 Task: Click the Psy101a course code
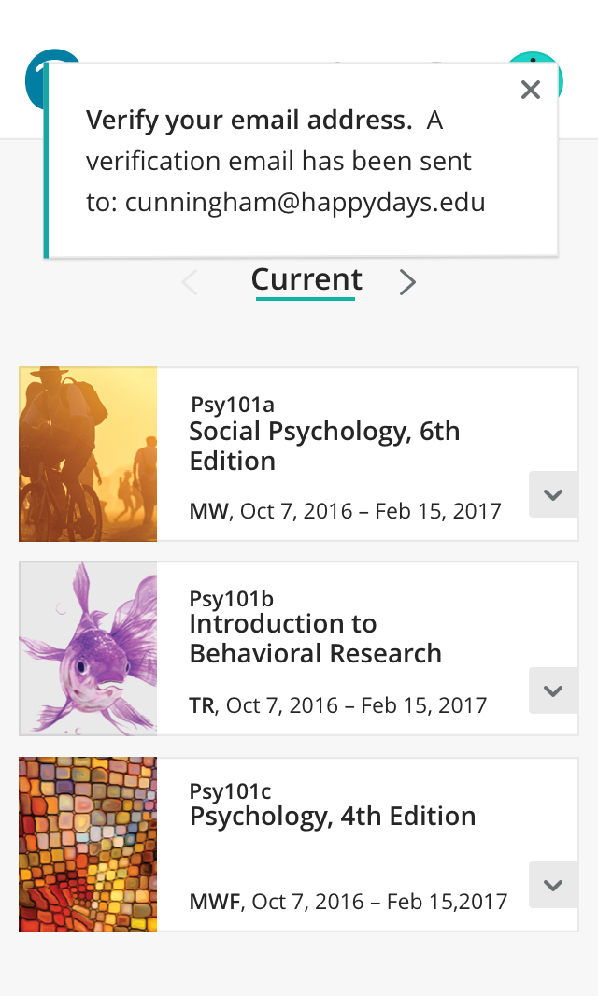(232, 405)
